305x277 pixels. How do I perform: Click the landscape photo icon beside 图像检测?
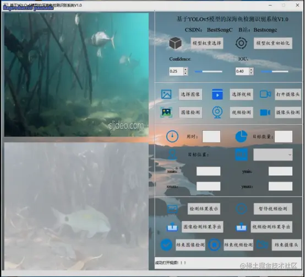click(x=166, y=112)
